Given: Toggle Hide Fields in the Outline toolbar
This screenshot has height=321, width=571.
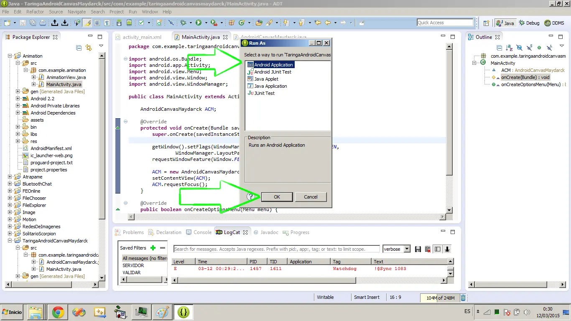Looking at the screenshot, I should tap(519, 48).
